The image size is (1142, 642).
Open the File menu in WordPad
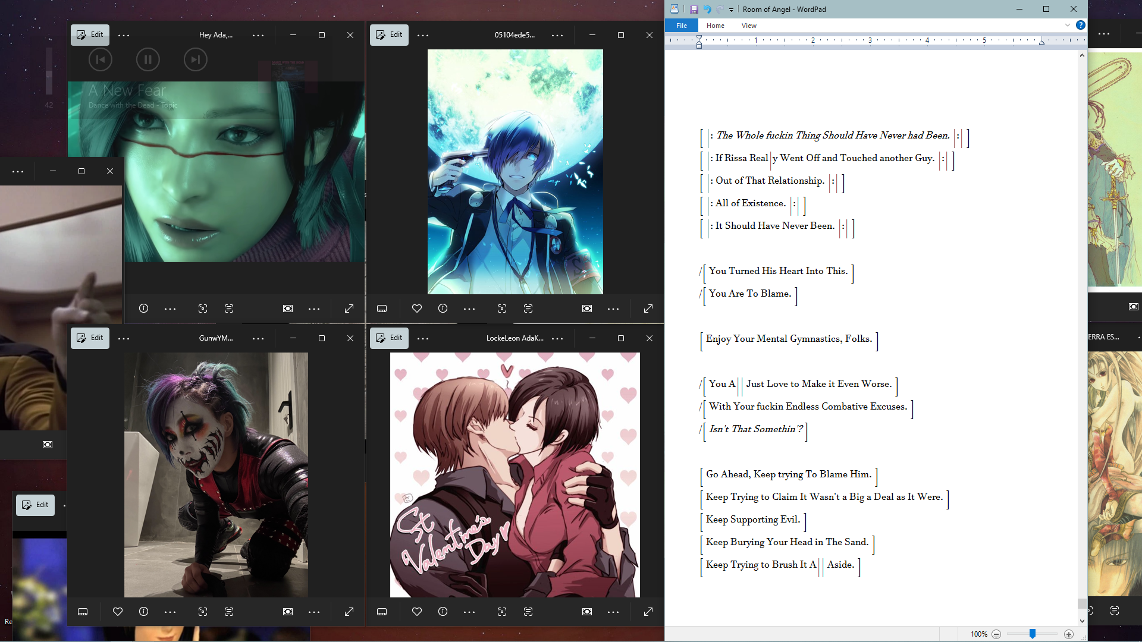click(682, 26)
